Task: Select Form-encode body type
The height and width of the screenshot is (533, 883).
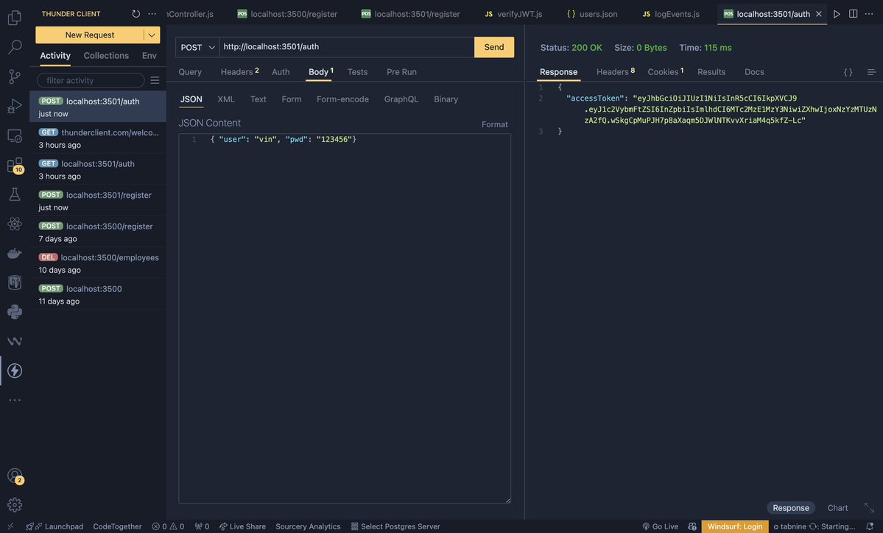Action: tap(342, 99)
